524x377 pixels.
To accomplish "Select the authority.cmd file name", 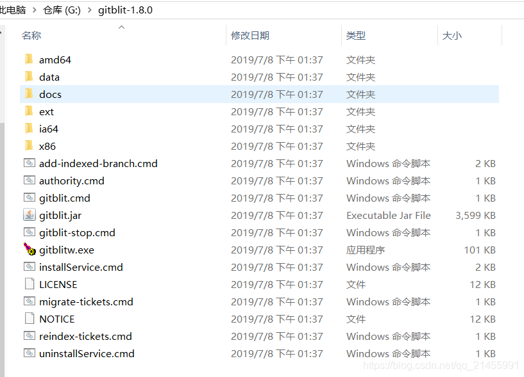I will pyautogui.click(x=72, y=181).
